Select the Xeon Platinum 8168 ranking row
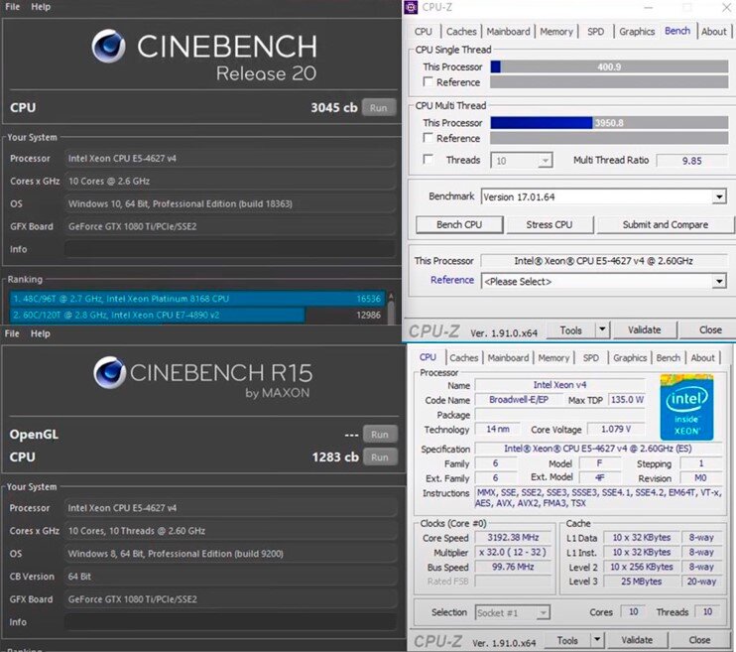 (x=197, y=299)
